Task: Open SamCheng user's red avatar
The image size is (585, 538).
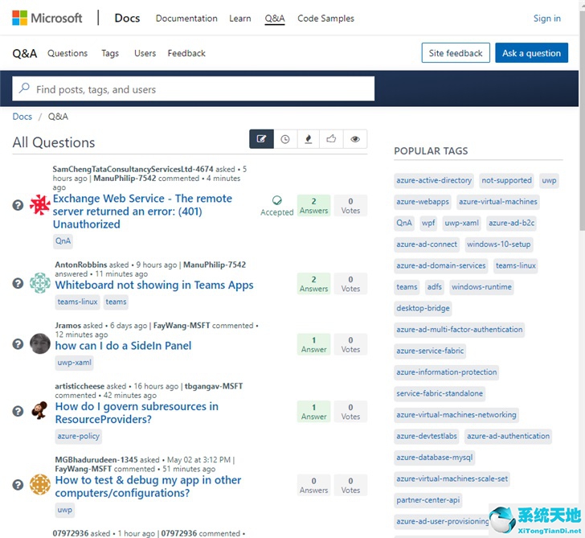Action: click(x=40, y=205)
